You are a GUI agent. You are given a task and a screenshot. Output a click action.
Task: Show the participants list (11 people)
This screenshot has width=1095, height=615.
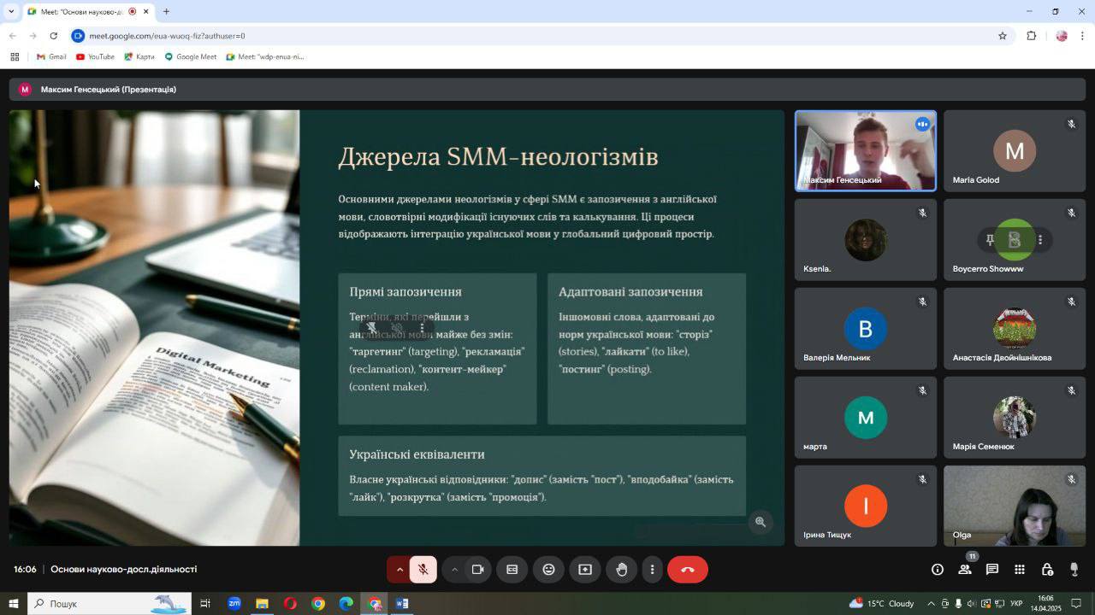point(965,570)
